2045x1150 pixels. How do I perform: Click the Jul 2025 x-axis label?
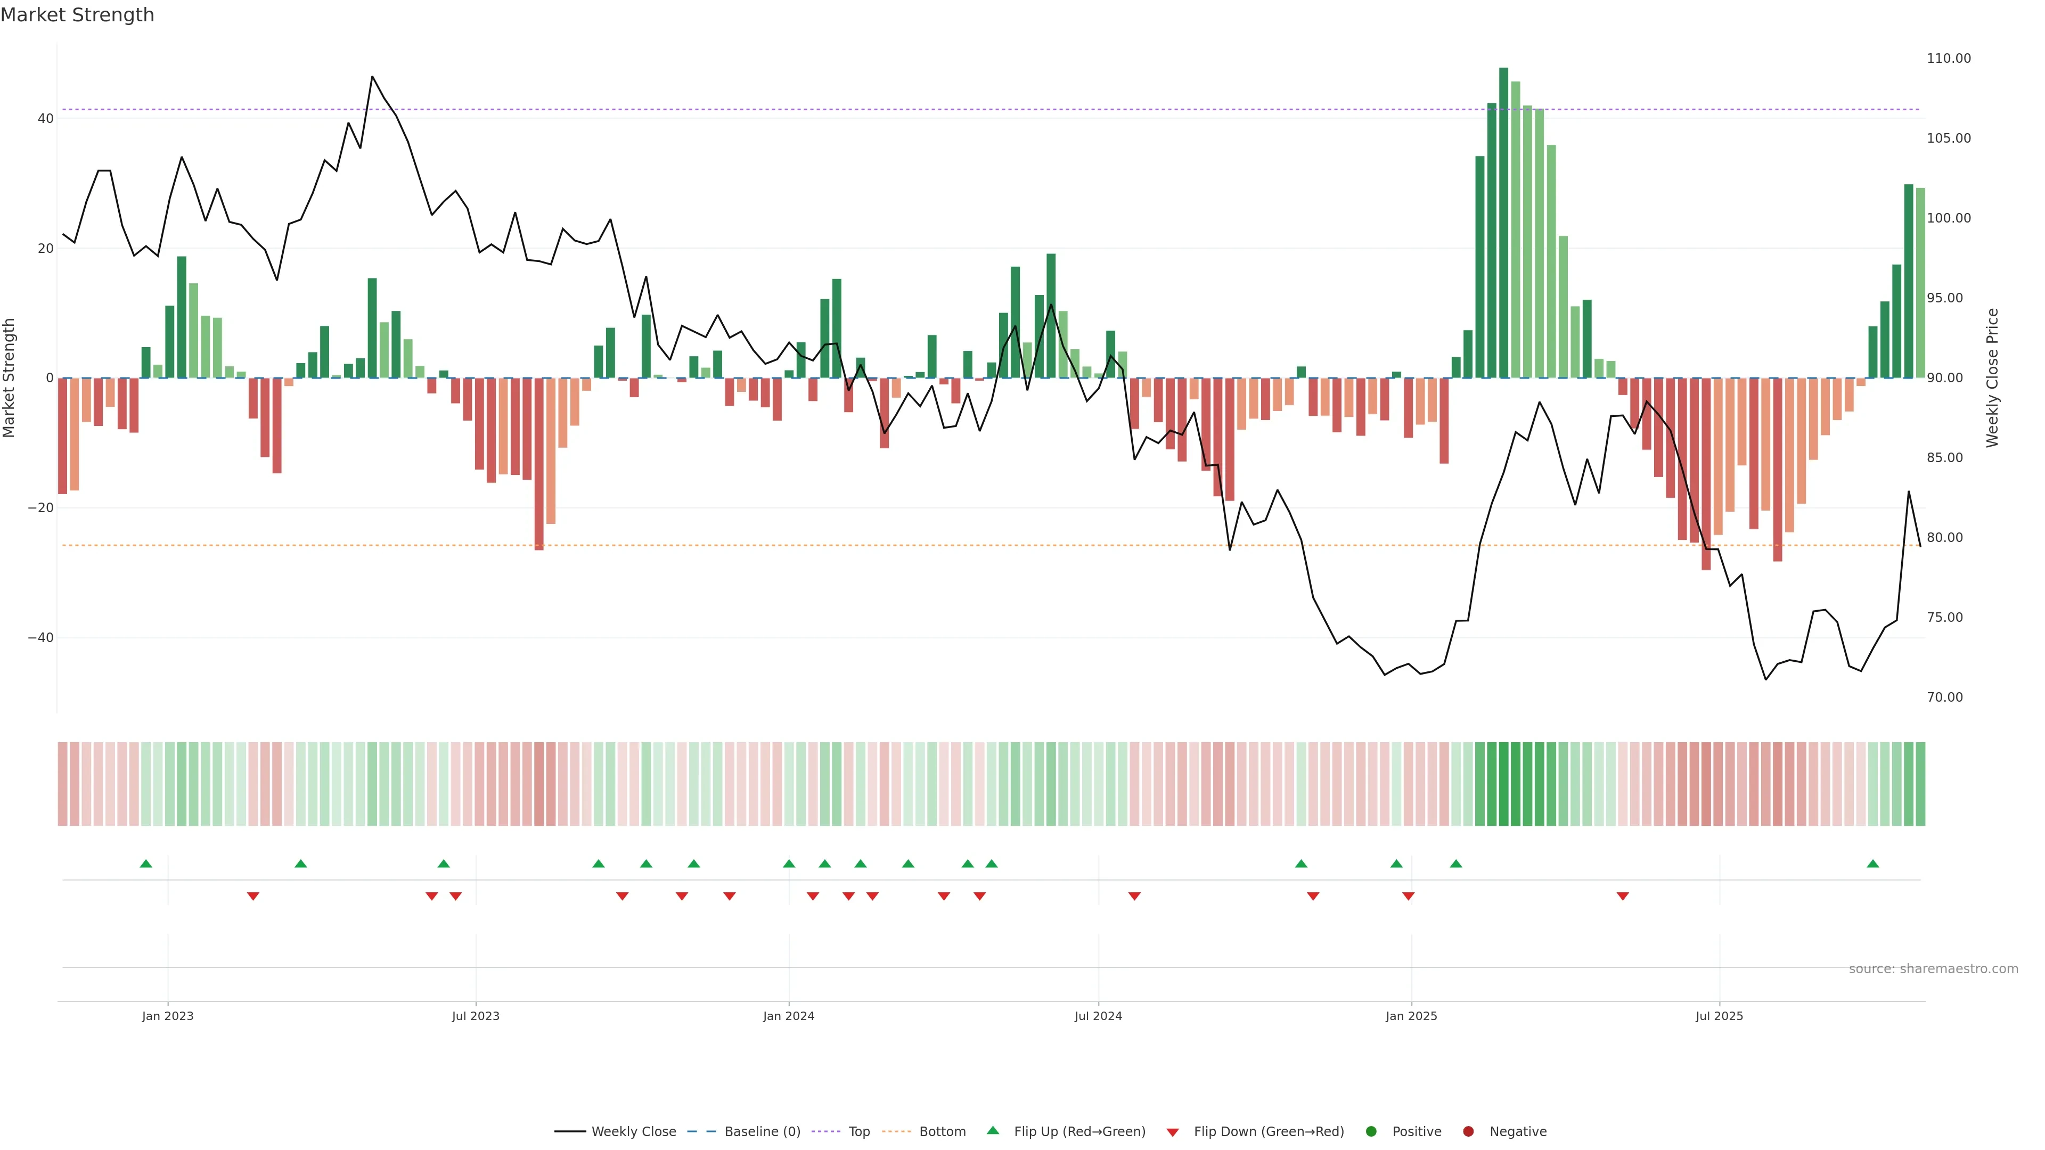1719,1016
